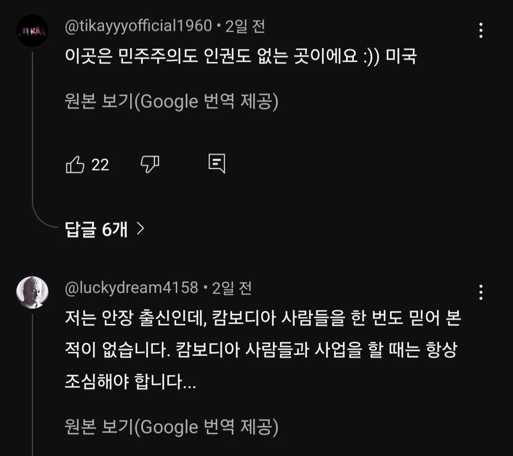The height and width of the screenshot is (456, 513).
Task: Visit the @tikayyyofficial1960 channel name
Action: coord(138,26)
